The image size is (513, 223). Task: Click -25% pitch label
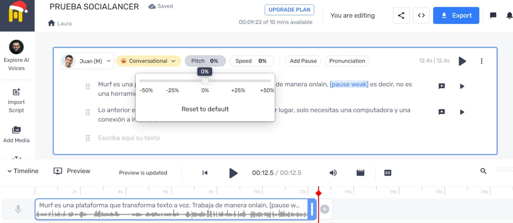point(172,90)
